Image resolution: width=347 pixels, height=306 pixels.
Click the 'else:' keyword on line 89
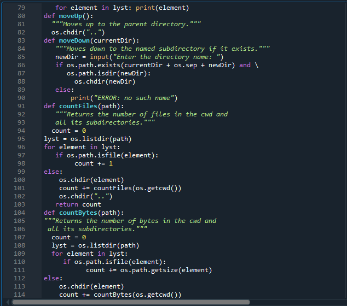coord(65,90)
